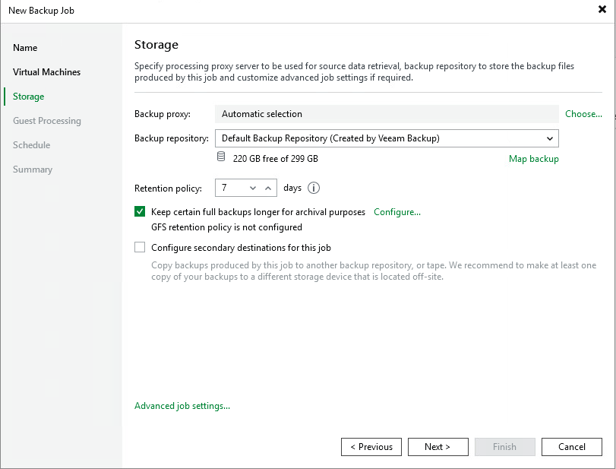
Task: Open Configure for GFS retention policy
Action: (396, 212)
